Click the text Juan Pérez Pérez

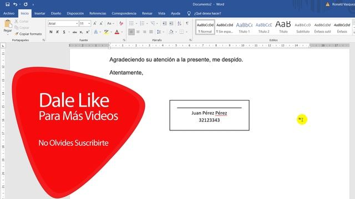209,113
